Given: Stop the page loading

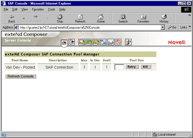Looking at the screenshot, I should coord(60,19).
